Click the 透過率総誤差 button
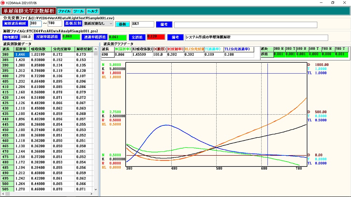 [94, 37]
